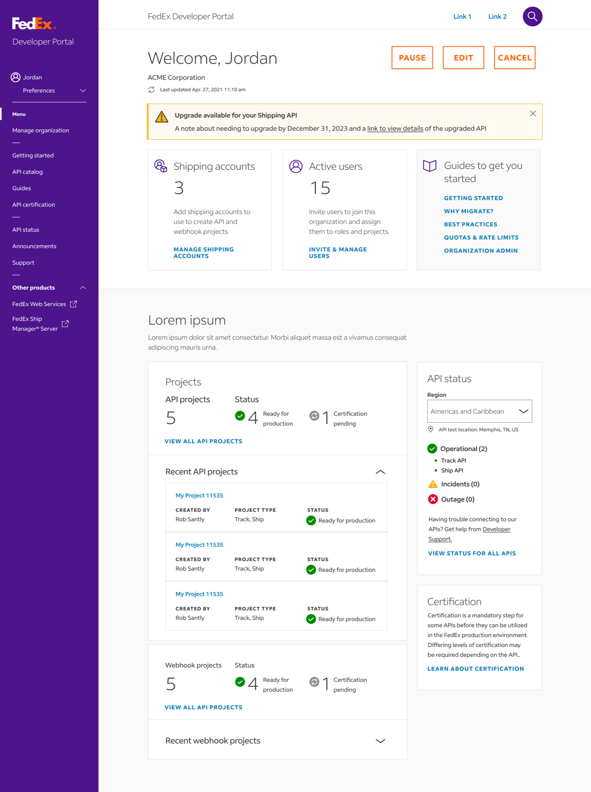The width and height of the screenshot is (591, 792).
Task: Open the BEST PRACTICES guide
Action: pos(471,224)
